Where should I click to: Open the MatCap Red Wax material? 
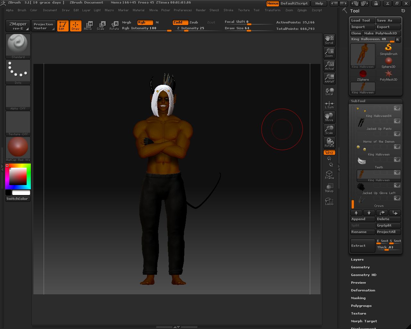click(x=18, y=148)
